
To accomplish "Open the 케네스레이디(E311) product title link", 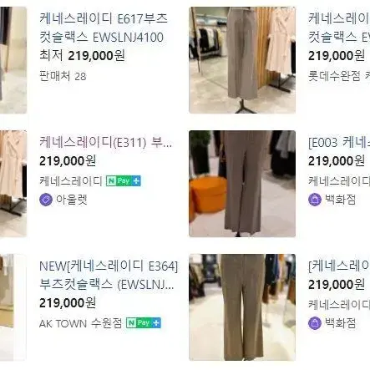I will (106, 143).
